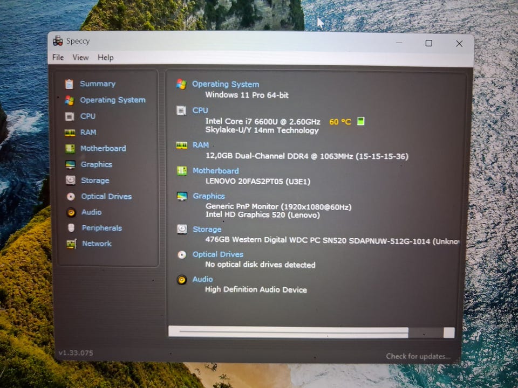Click the RAM icon in summary pane
The height and width of the screenshot is (388, 518).
(182, 145)
